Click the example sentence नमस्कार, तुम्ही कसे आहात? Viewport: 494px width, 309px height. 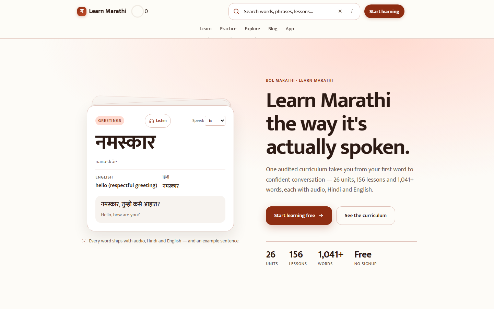tap(130, 204)
